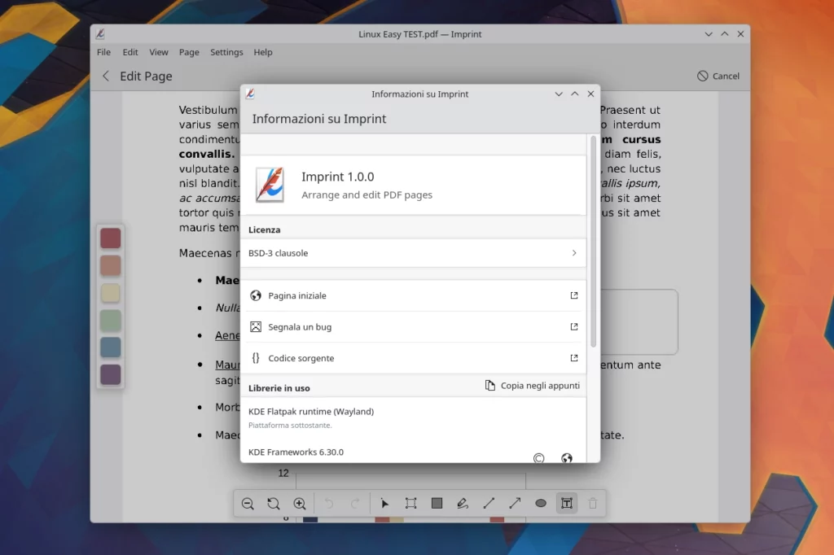This screenshot has width=834, height=555.
Task: Expand the BSD-3 clausole license chevron
Action: click(x=574, y=253)
